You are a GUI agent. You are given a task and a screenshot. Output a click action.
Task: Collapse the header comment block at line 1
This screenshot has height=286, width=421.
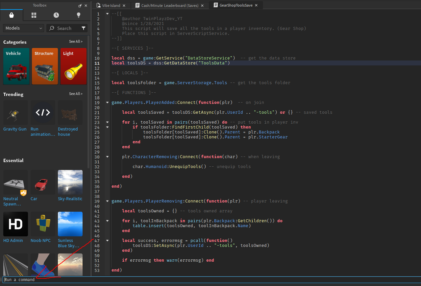pos(108,14)
